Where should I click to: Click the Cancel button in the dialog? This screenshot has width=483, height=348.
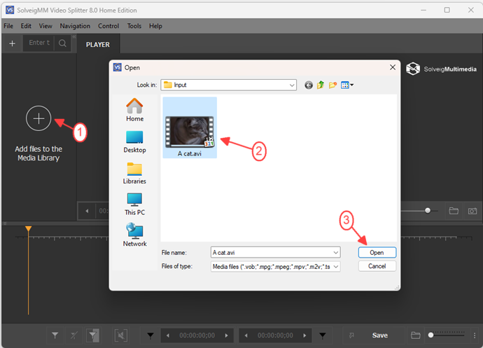pos(377,266)
